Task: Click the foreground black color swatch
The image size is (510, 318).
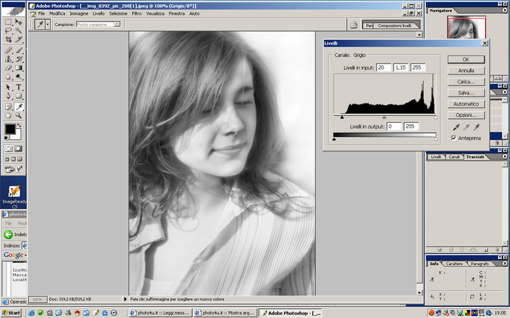Action: (9, 129)
